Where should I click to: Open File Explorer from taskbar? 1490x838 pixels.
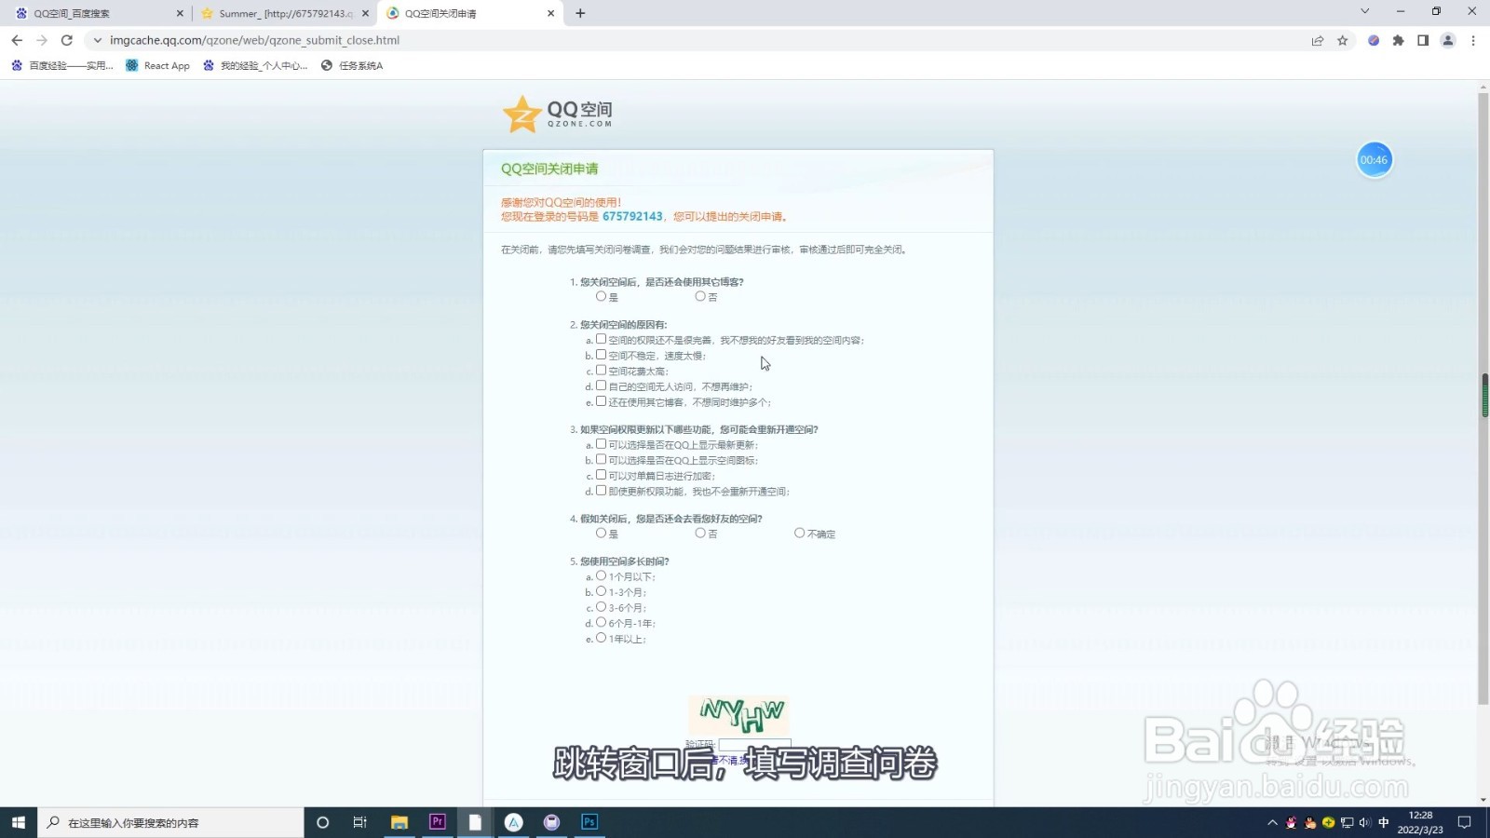(x=400, y=822)
